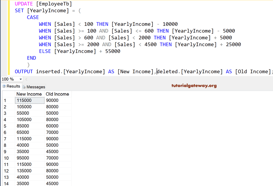273x186 pixels.
Task: Click the SET keyword in the query
Action: (19, 11)
